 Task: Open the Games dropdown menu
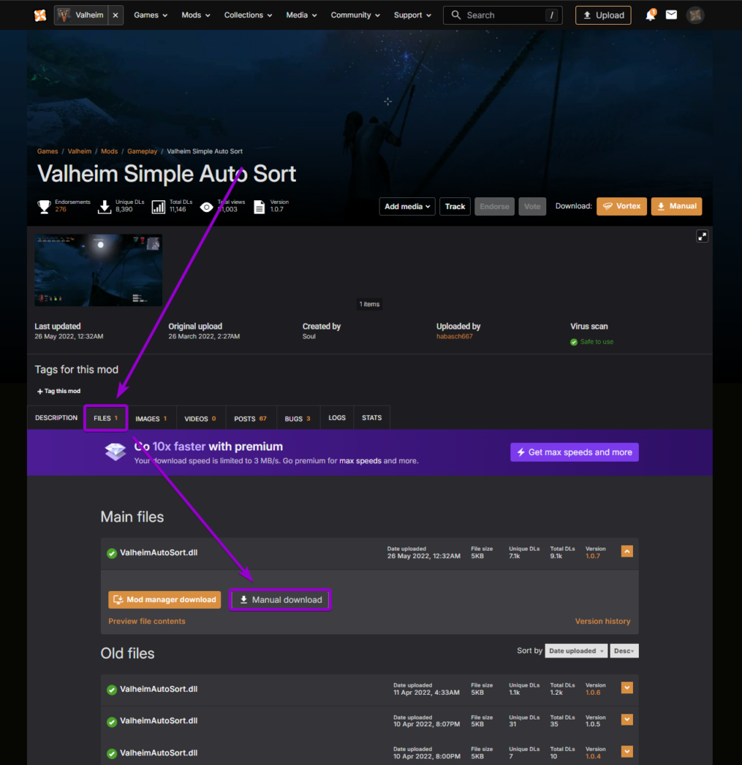coord(151,15)
